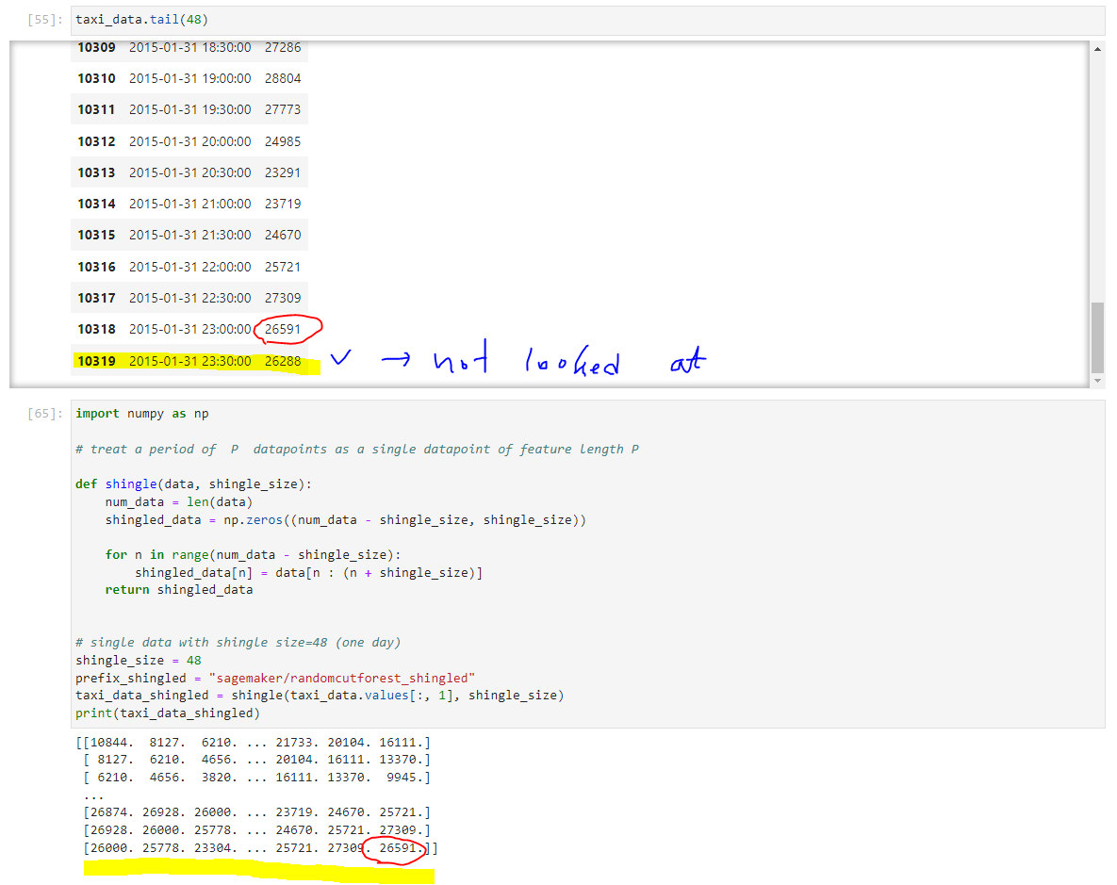
Task: Click the scrollbar down arrow in the output pane
Action: tap(1097, 380)
